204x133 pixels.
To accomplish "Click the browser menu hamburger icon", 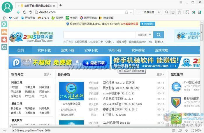I will pyautogui.click(x=181, y=2).
